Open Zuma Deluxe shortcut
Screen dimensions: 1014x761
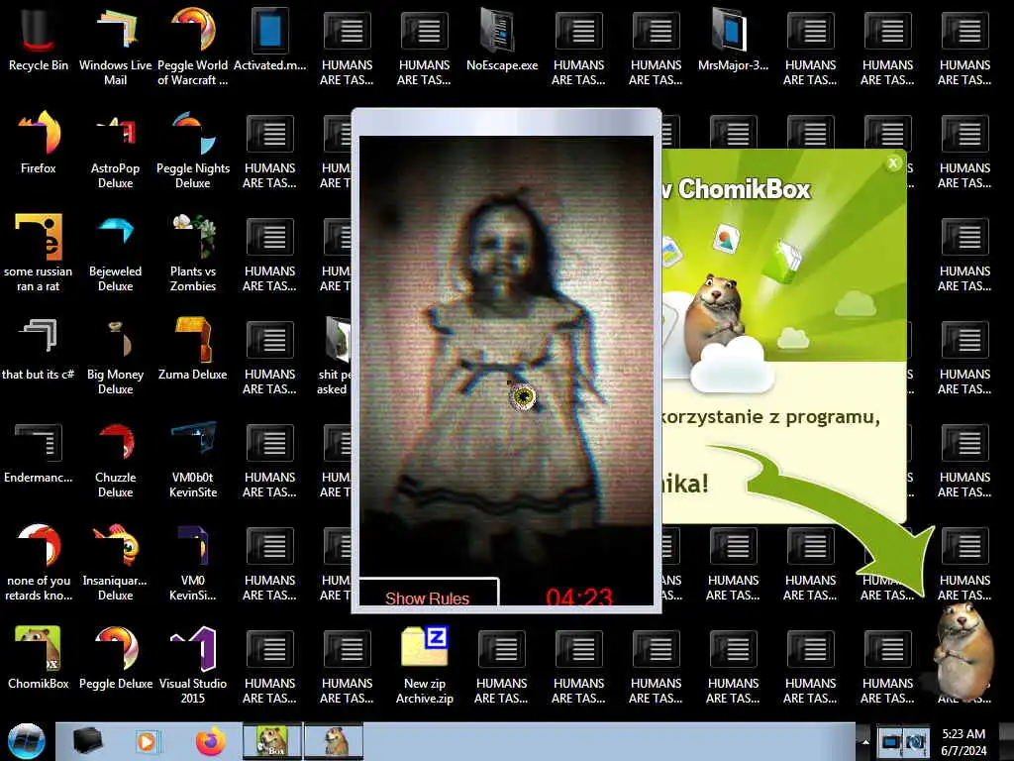click(193, 349)
